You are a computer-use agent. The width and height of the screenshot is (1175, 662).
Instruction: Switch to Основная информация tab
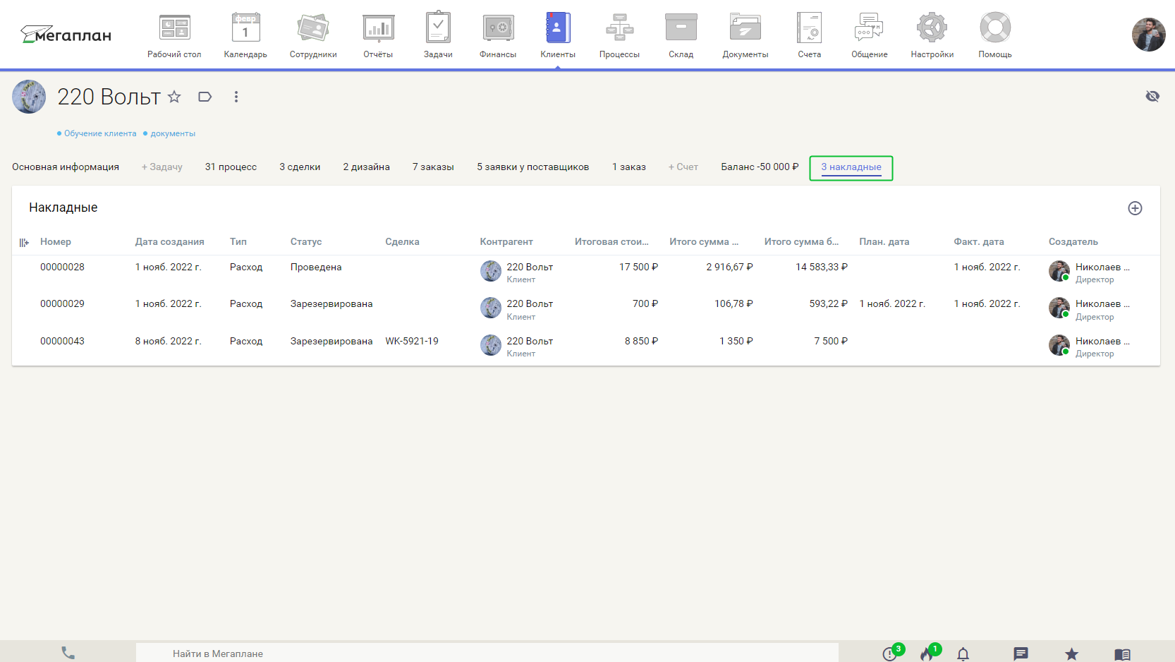[66, 167]
